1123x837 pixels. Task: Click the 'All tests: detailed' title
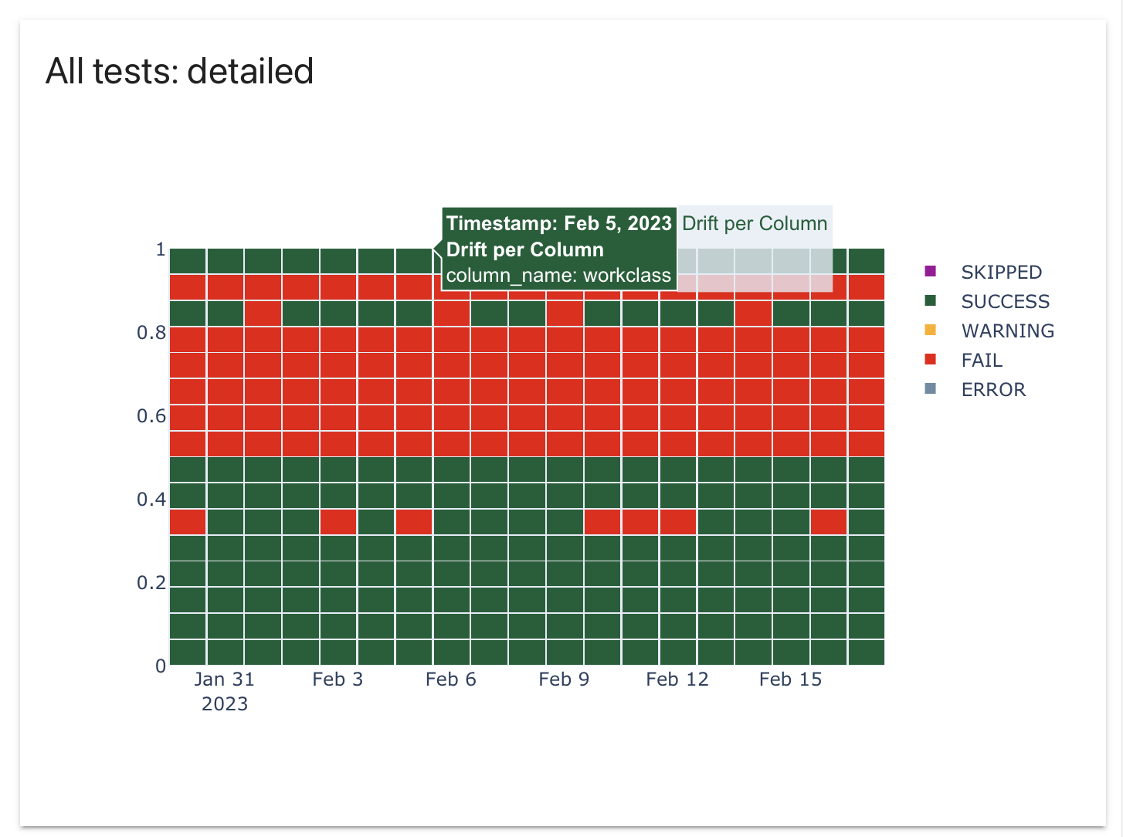pos(180,70)
